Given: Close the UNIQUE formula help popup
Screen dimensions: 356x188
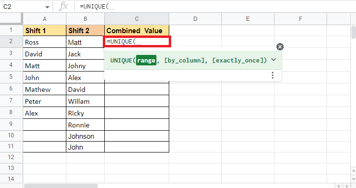Looking at the screenshot, I should pos(280,47).
